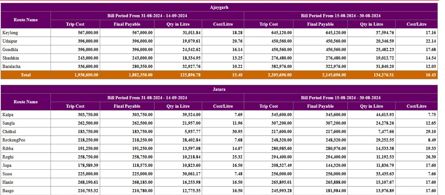The width and height of the screenshot is (445, 195).
Task: Click total cost per litre 16.43
Action: (431, 75)
